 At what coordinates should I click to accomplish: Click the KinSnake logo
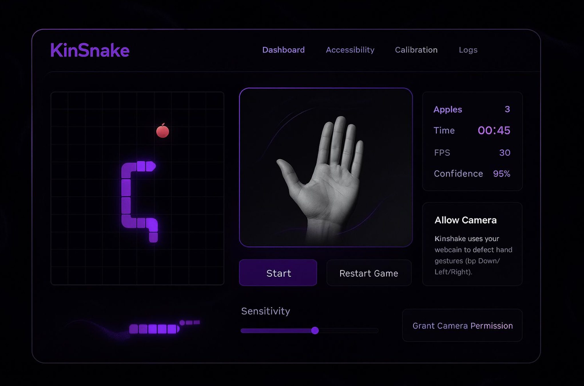coord(90,51)
